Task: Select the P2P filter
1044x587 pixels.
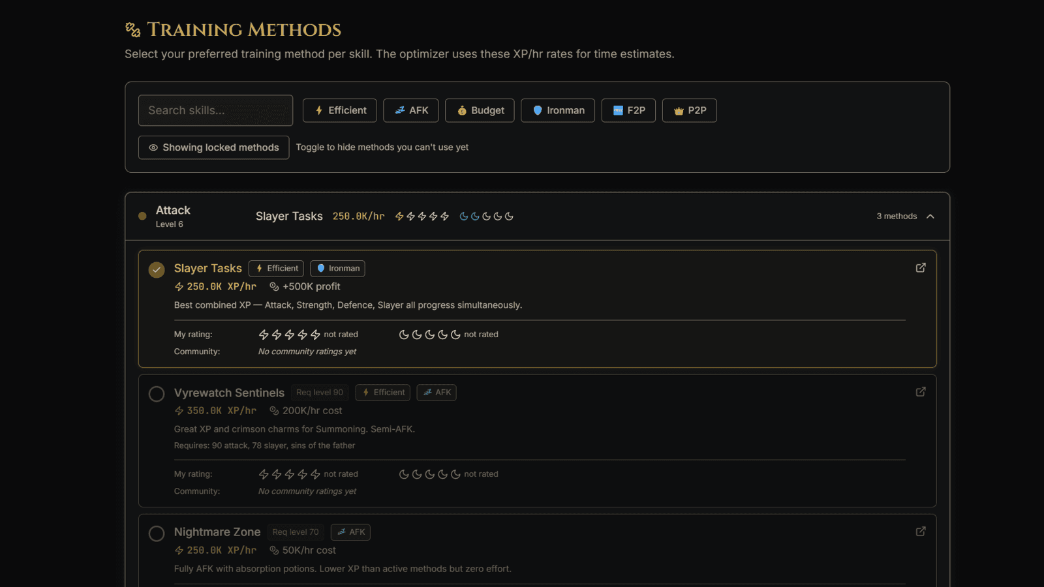Action: point(690,110)
